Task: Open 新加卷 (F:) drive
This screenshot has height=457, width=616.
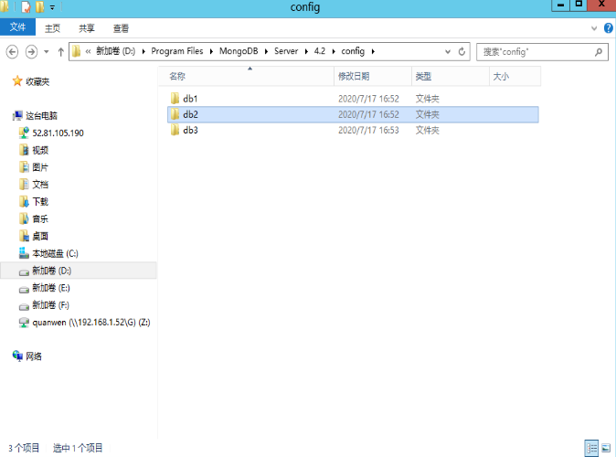Action: [x=44, y=305]
